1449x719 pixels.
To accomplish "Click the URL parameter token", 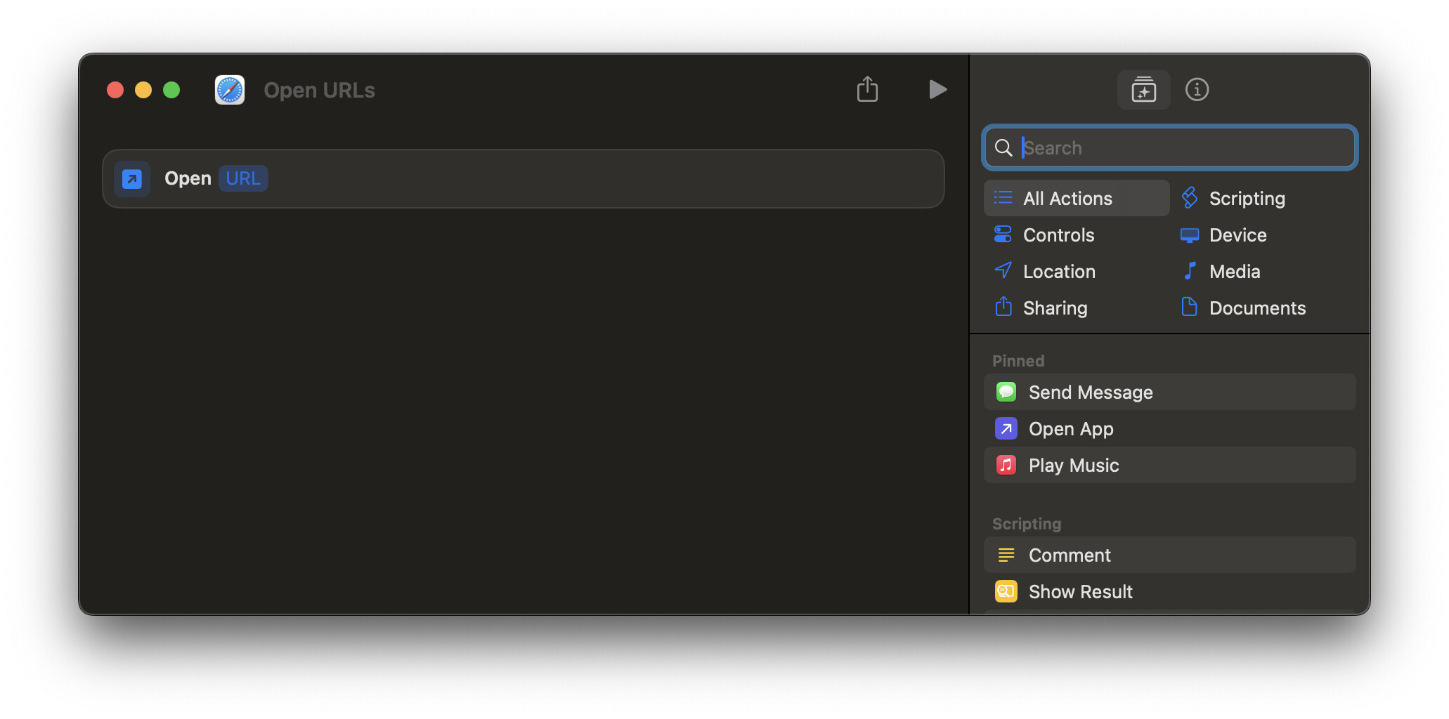I will point(243,178).
